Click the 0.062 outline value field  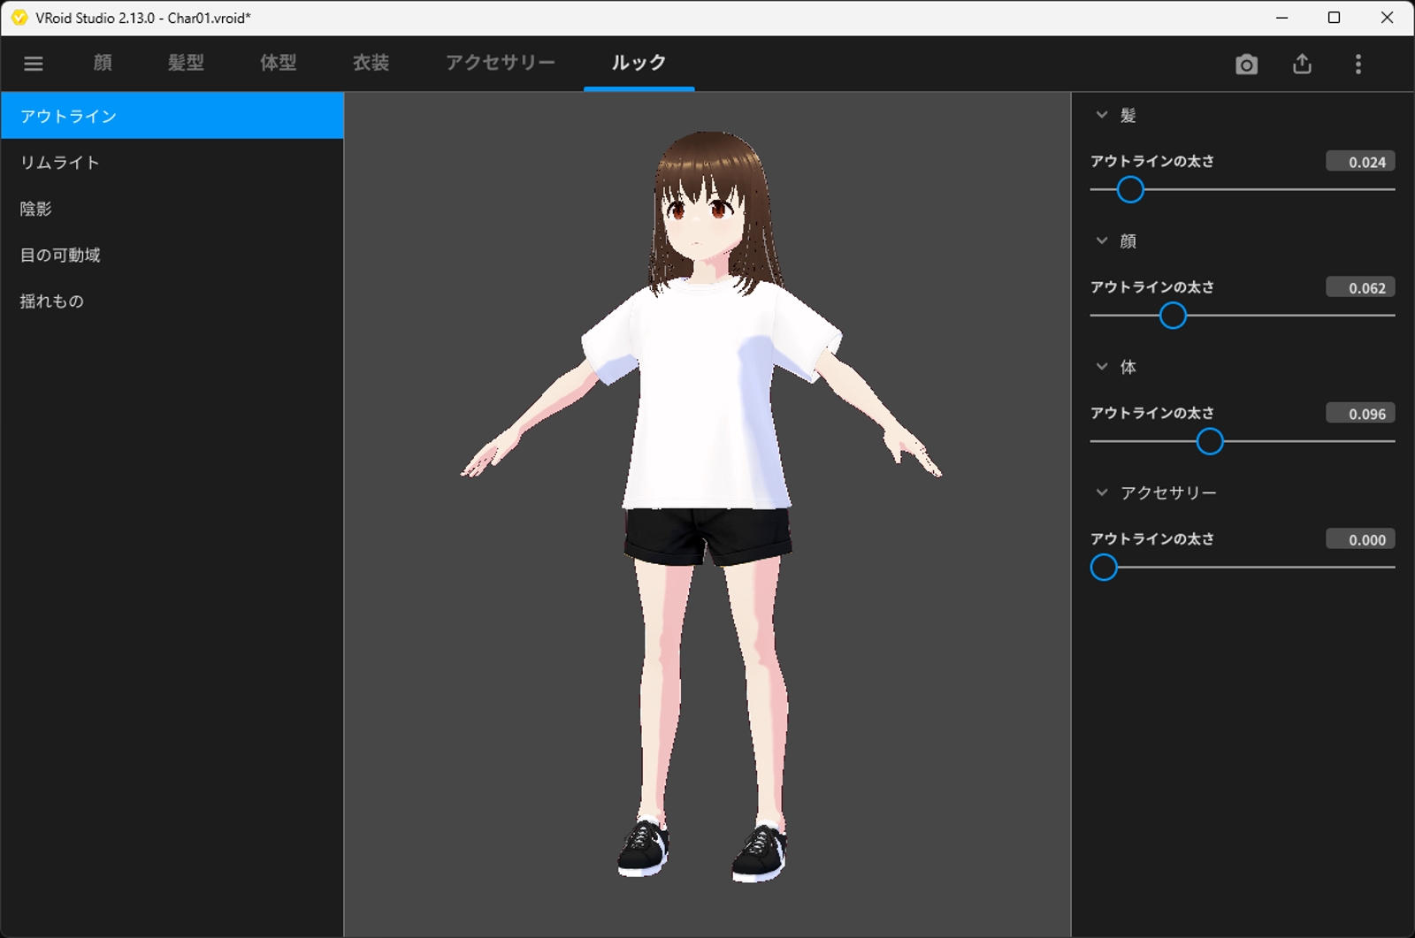tap(1360, 287)
